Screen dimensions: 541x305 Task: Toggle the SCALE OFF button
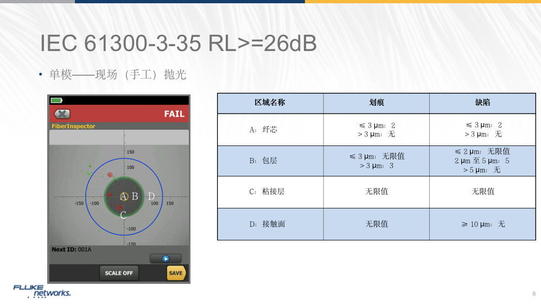click(x=119, y=273)
